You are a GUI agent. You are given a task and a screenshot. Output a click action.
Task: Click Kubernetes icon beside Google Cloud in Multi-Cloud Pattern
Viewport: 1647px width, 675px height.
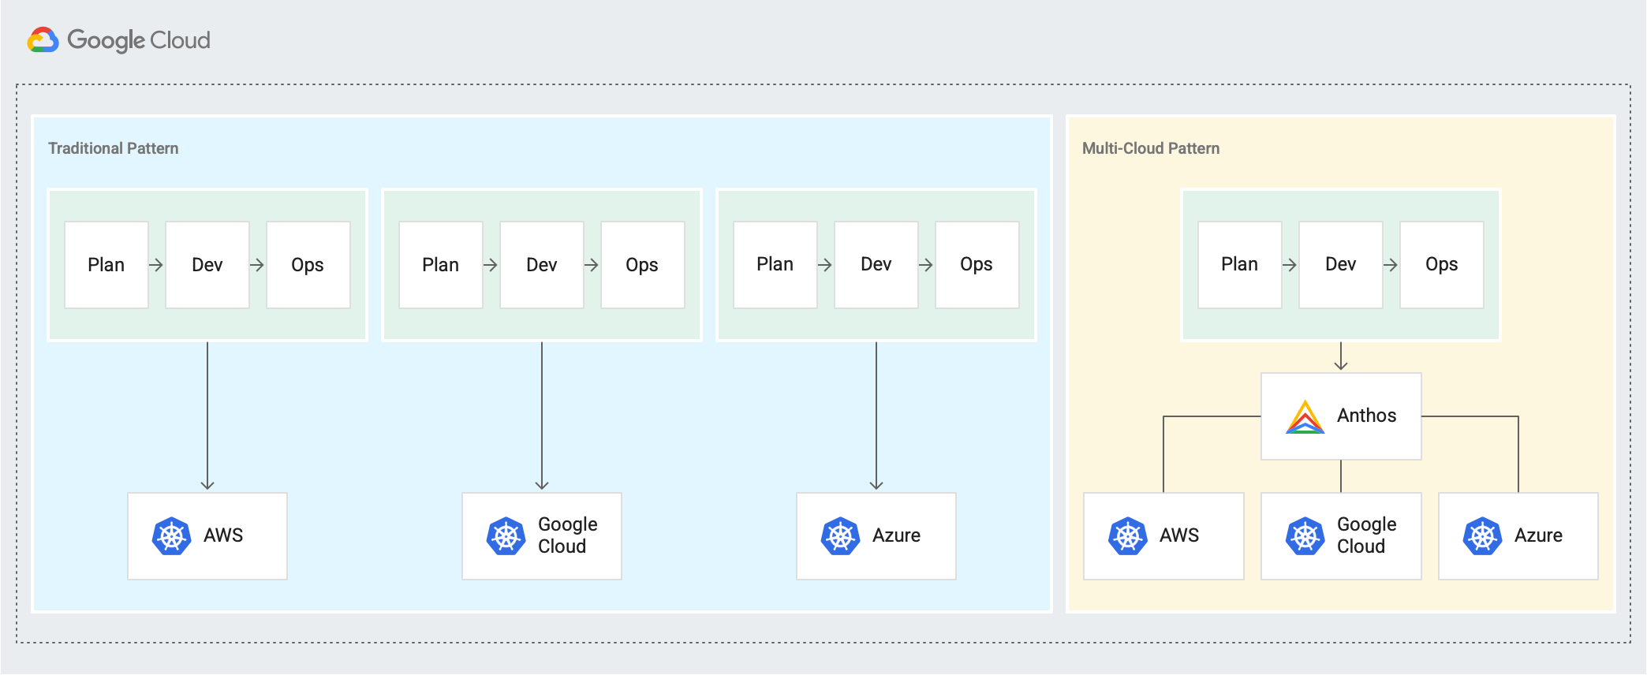click(1305, 536)
